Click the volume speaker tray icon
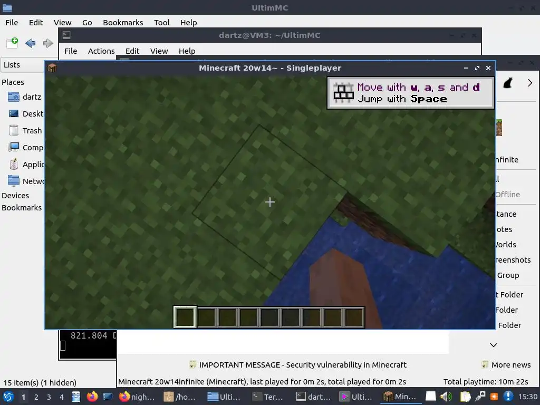This screenshot has height=405, width=540. click(x=446, y=397)
